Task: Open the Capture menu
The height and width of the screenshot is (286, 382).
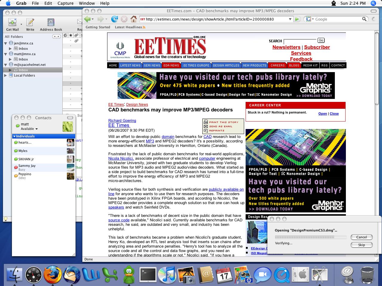Action: tap(65, 3)
